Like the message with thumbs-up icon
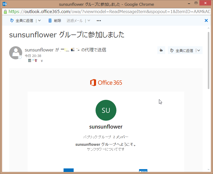The height and width of the screenshot is (174, 213). (x=161, y=50)
